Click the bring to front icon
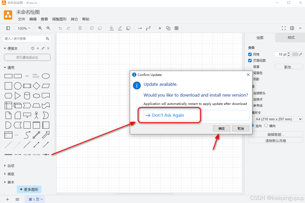 92,28
